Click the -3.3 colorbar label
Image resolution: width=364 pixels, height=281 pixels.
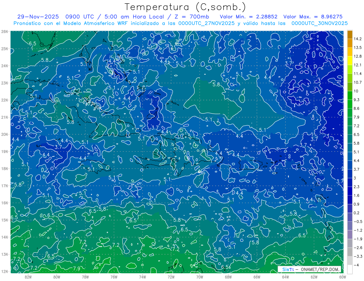(x=358, y=256)
